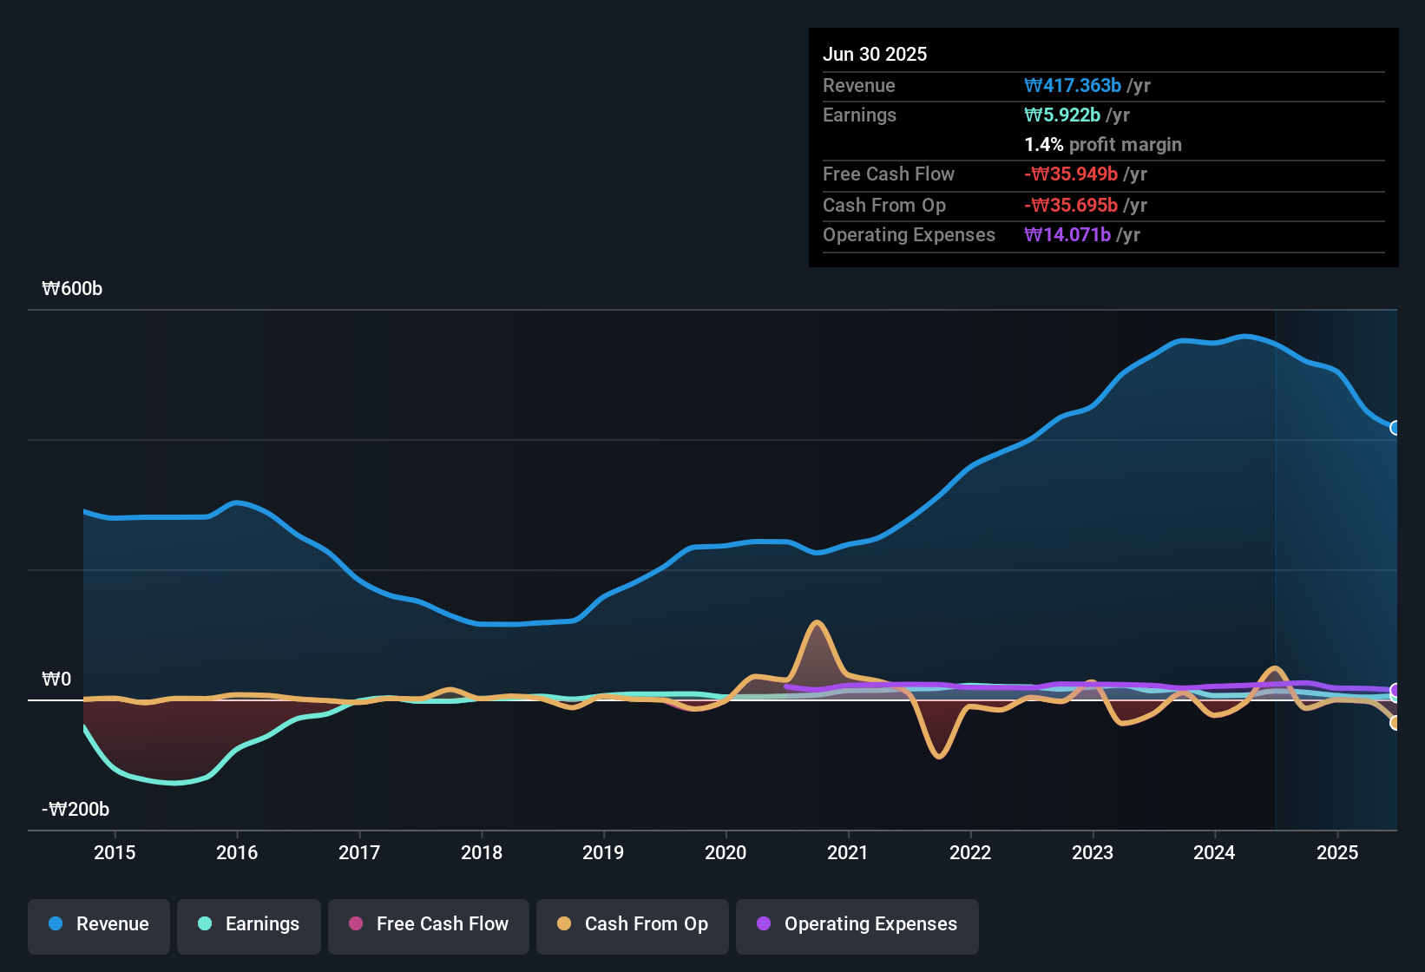Select the Revenue endpoint marker on the chart
Image resolution: width=1425 pixels, height=972 pixels.
[1395, 427]
